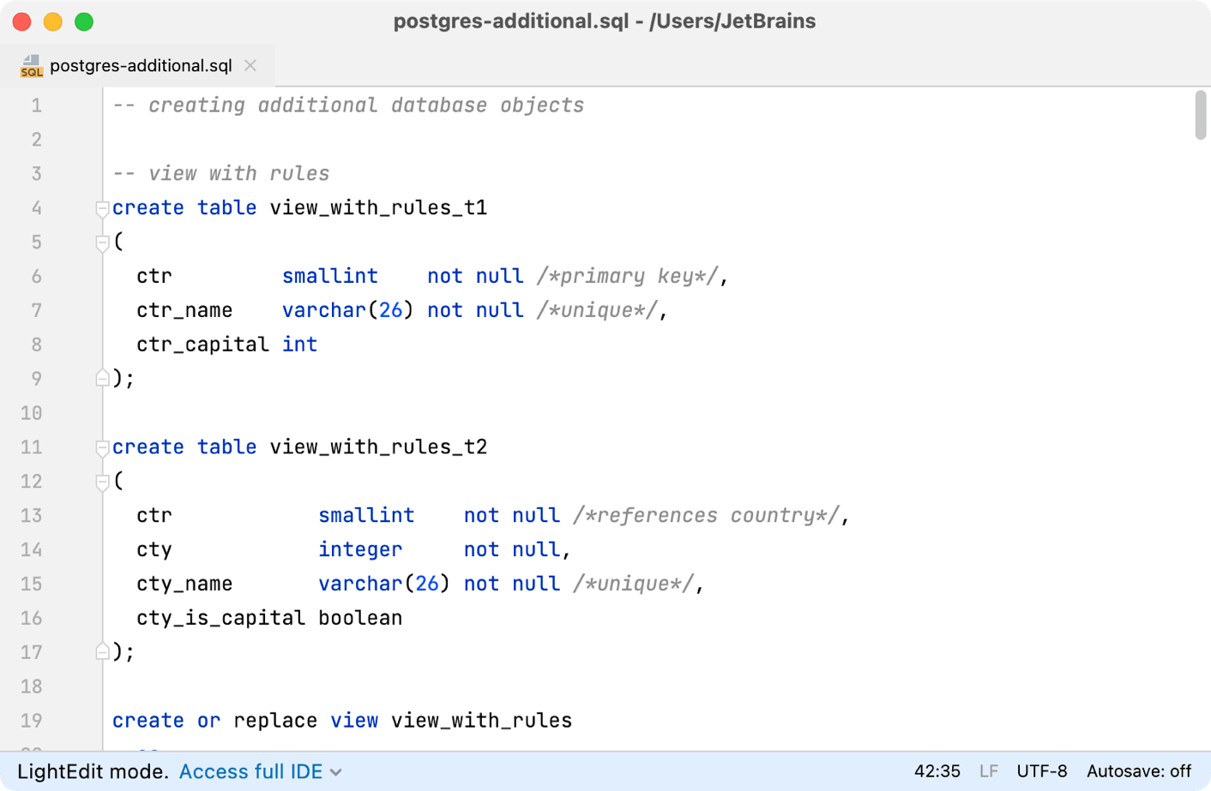Click the table name view_with_rules_t1

click(x=378, y=208)
